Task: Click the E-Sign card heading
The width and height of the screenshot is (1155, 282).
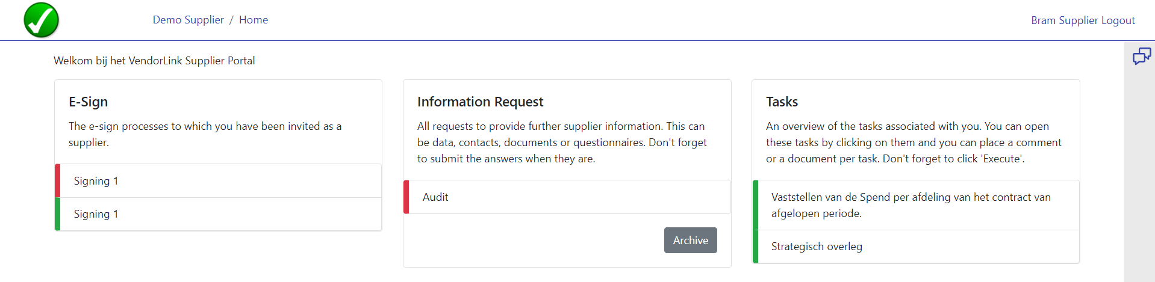Action: point(89,102)
